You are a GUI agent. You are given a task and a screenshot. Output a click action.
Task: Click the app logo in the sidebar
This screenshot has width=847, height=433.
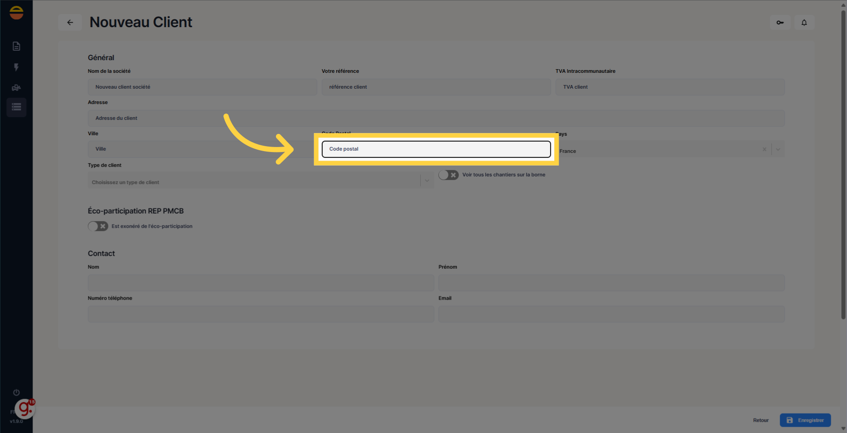tap(16, 13)
